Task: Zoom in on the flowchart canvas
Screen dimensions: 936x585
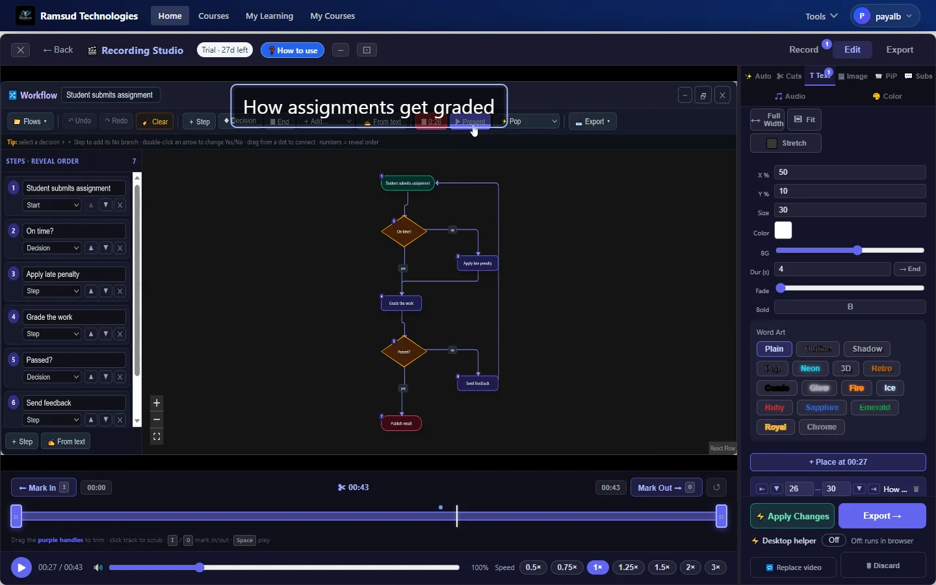Action: [x=157, y=403]
